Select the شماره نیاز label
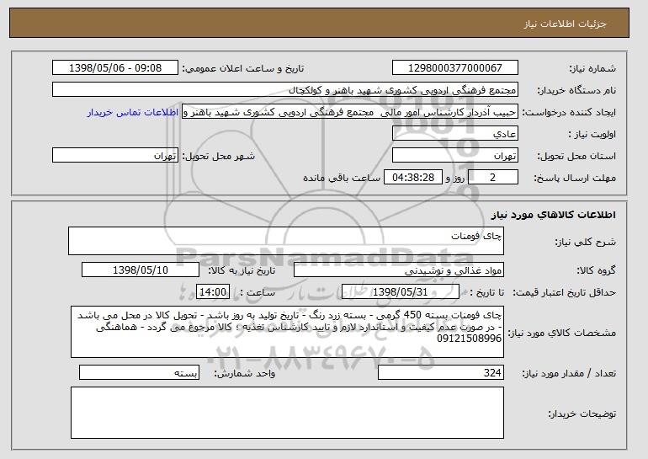 point(592,68)
